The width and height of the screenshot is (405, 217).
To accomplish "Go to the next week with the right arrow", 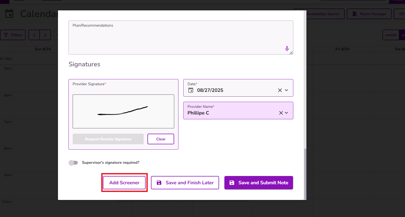I will coord(45,35).
